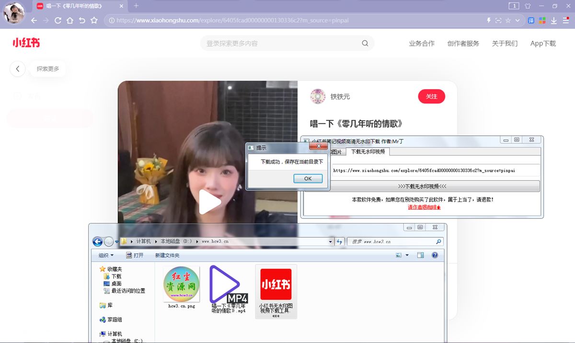Select 家庭组 in the navigation pane
This screenshot has width=575, height=343.
tap(111, 319)
